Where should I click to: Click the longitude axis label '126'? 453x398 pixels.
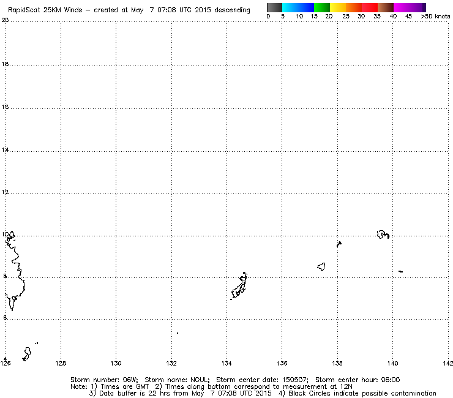[5, 363]
